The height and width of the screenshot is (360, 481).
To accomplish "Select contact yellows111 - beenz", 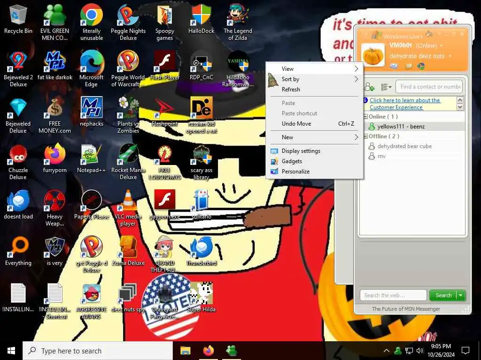I will 413,127.
